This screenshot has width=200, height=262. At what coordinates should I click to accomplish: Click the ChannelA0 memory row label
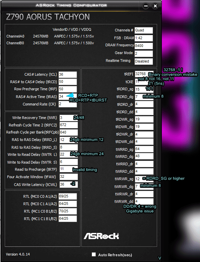click(15, 36)
